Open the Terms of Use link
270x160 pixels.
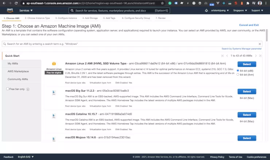click(235, 157)
